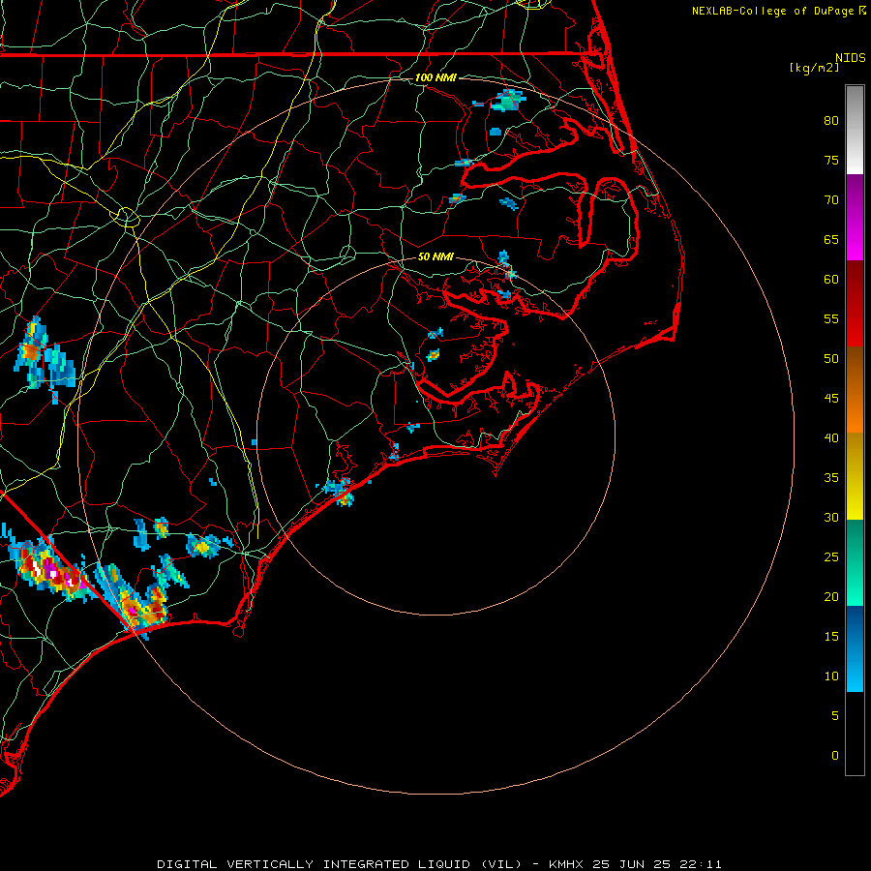Image resolution: width=871 pixels, height=871 pixels.
Task: Click the scale value 55
Action: click(831, 318)
